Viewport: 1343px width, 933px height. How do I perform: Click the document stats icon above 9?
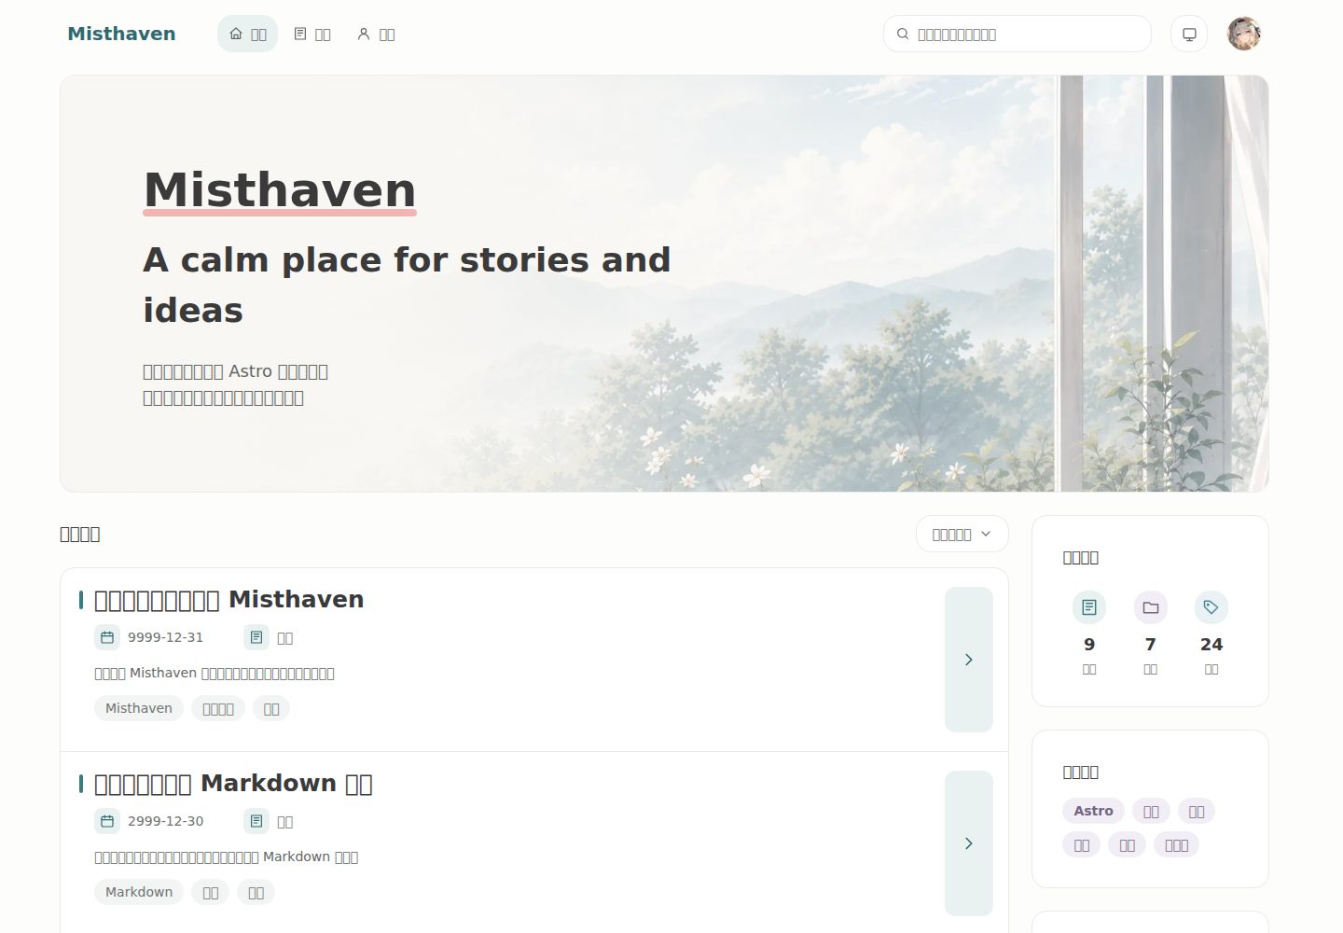[x=1089, y=607]
